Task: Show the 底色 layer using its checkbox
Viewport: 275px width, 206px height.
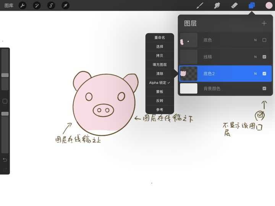Action: click(264, 40)
